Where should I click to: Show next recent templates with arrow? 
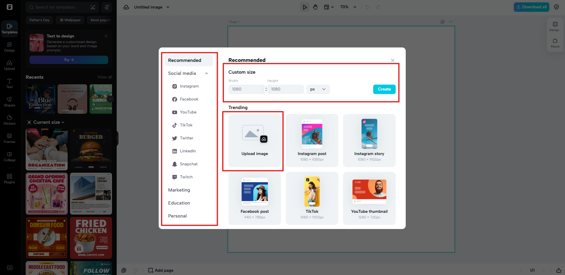click(x=110, y=99)
